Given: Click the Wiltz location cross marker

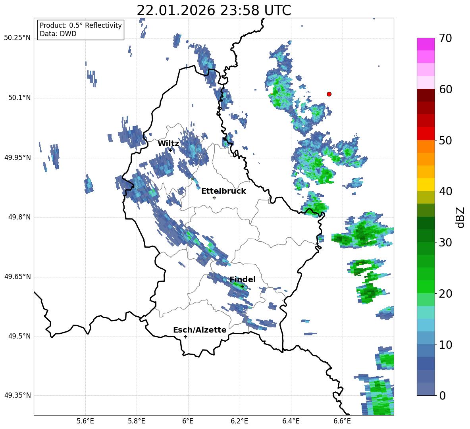Looking at the screenshot, I should click(171, 150).
